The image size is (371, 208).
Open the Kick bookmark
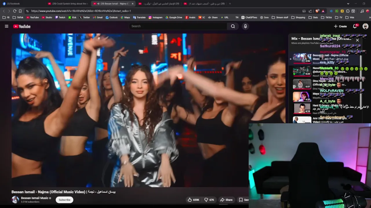tap(72, 17)
